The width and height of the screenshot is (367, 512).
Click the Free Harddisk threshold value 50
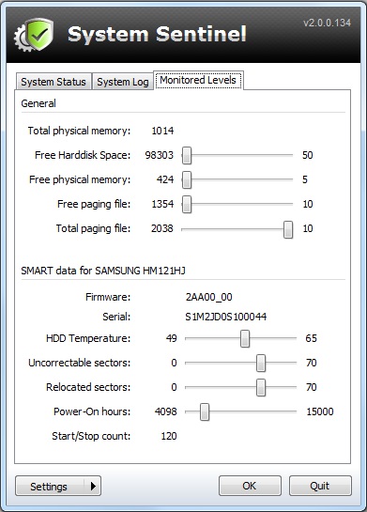(308, 155)
